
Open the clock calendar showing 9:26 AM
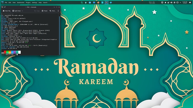pyautogui.click(x=185, y=3)
